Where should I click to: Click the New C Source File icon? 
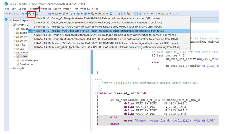point(64,14)
